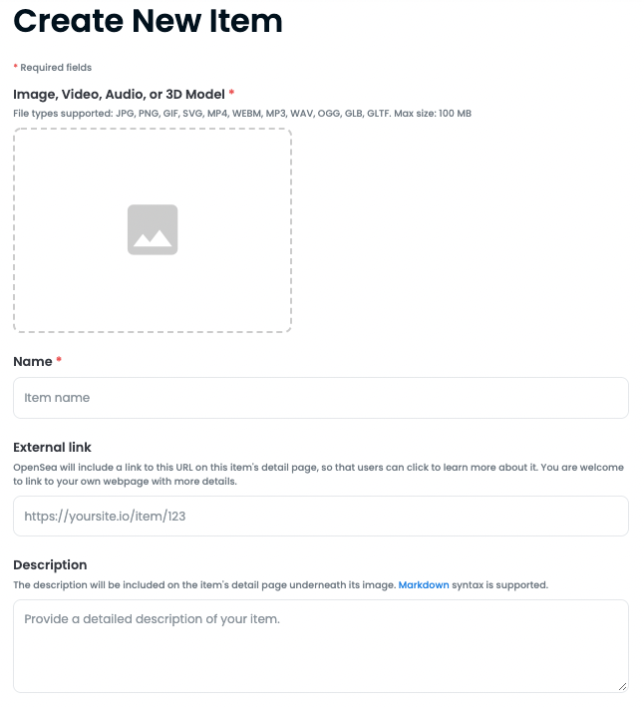The height and width of the screenshot is (707, 644).
Task: Focus the Item name input field
Action: (x=321, y=398)
